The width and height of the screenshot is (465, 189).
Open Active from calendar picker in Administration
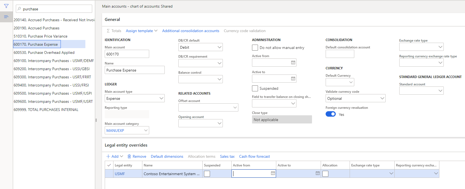(293, 63)
